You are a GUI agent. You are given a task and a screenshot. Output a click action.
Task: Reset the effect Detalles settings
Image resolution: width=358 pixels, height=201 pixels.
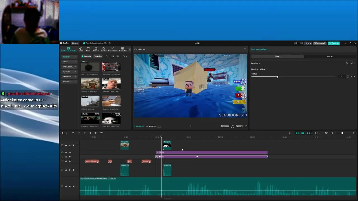point(347,63)
